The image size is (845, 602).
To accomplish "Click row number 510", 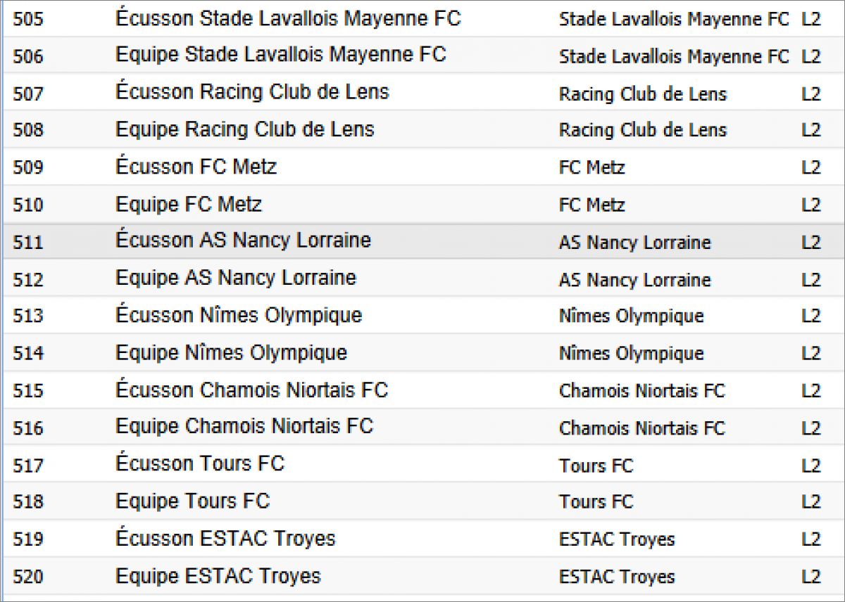I will [x=28, y=205].
